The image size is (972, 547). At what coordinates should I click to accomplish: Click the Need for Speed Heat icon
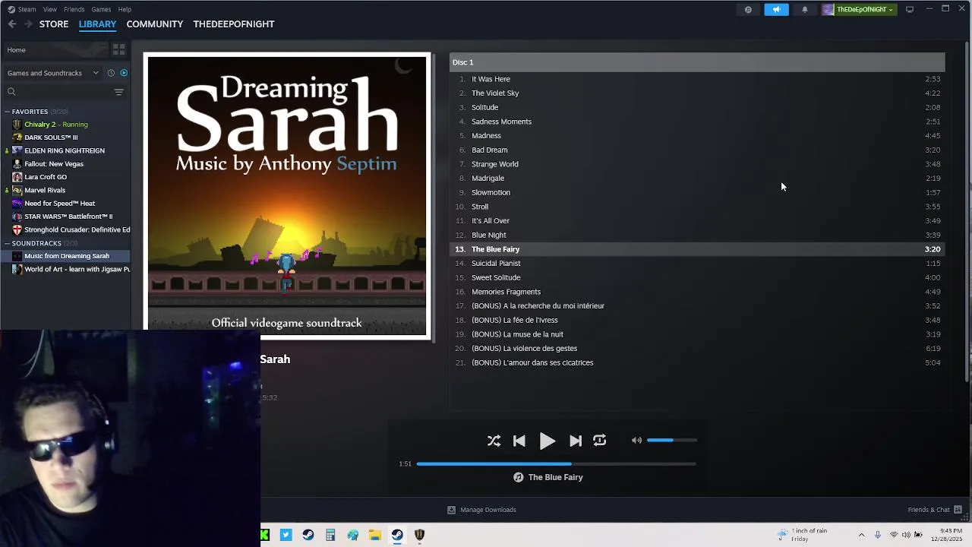(x=17, y=204)
